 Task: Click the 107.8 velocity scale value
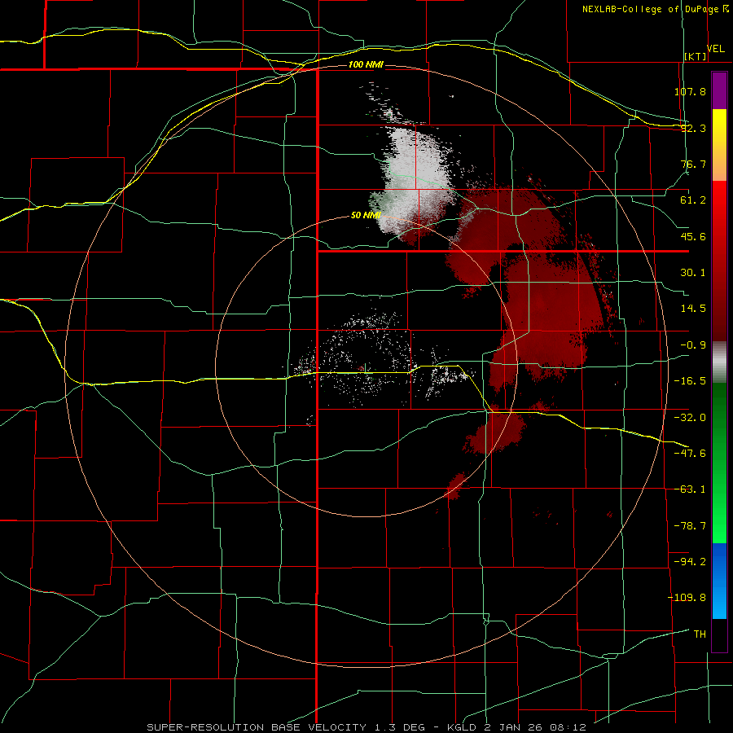point(691,91)
